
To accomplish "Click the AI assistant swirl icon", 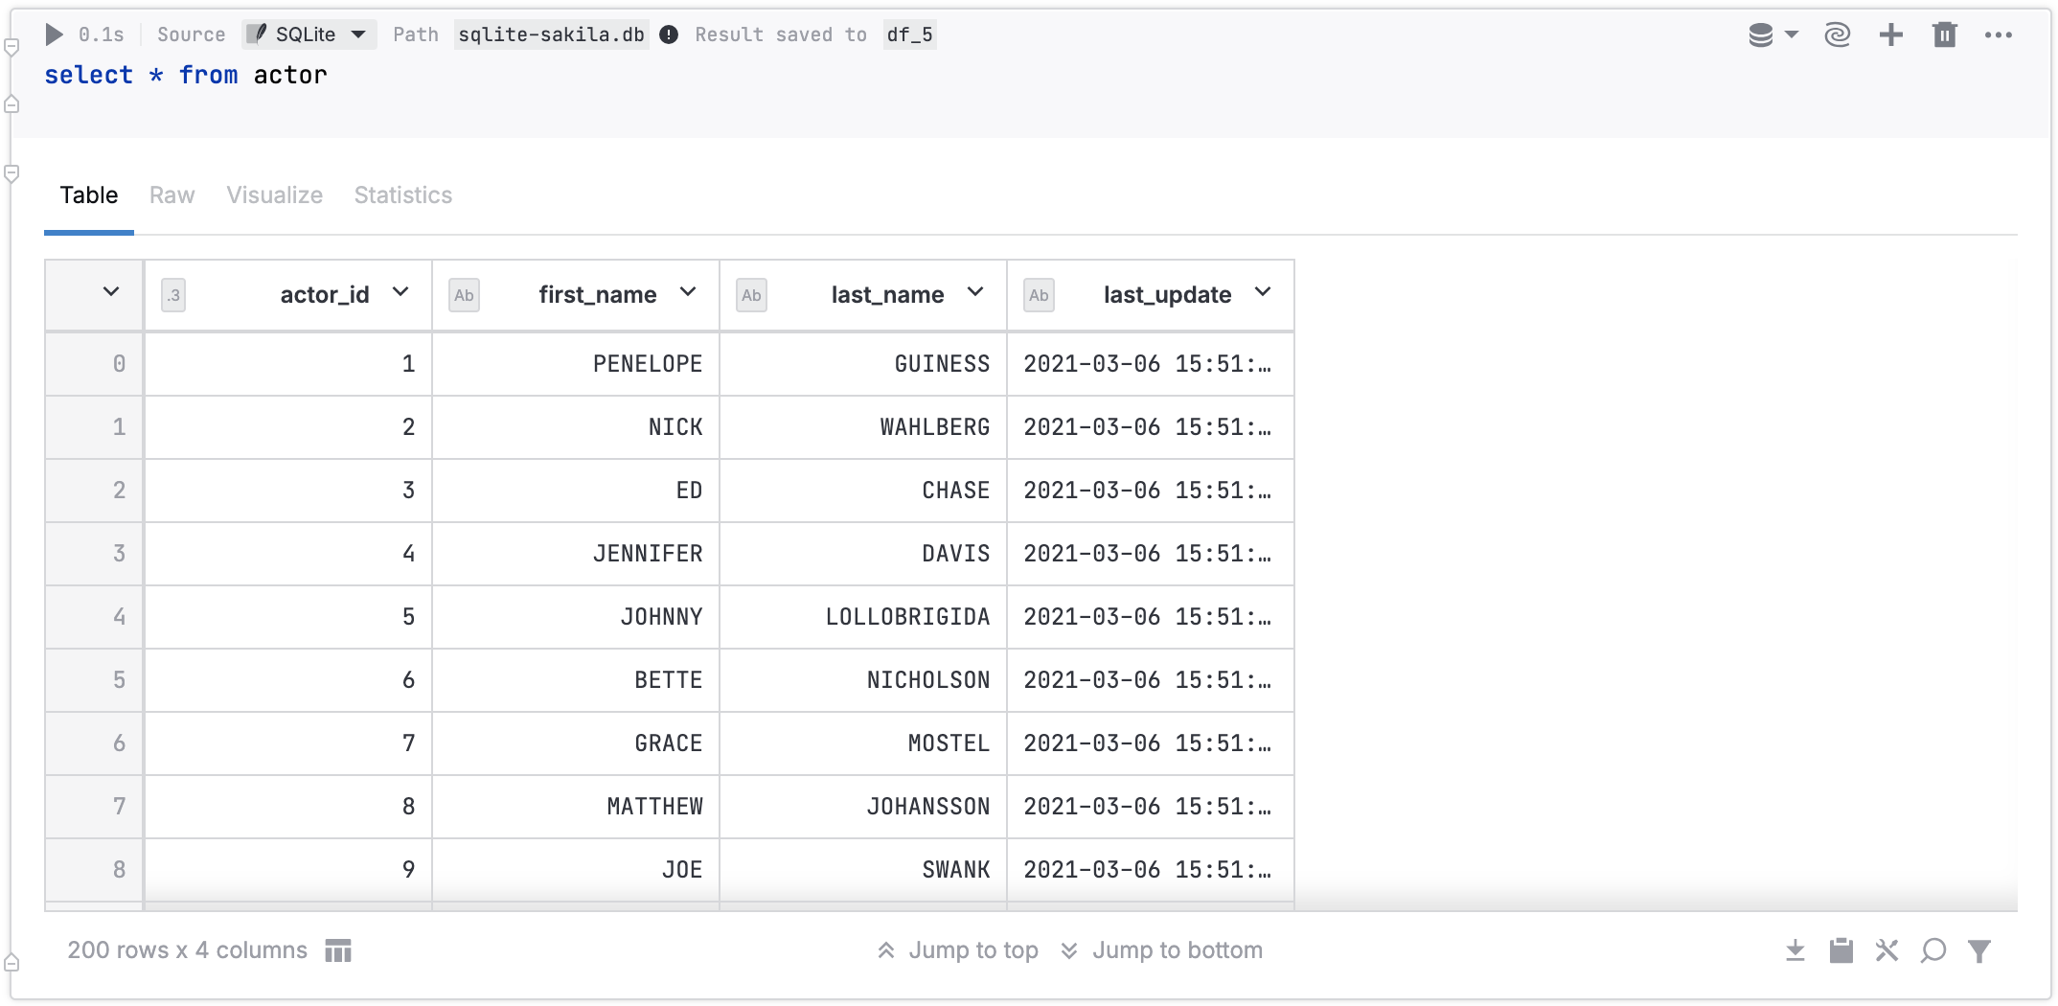I will tap(1837, 34).
